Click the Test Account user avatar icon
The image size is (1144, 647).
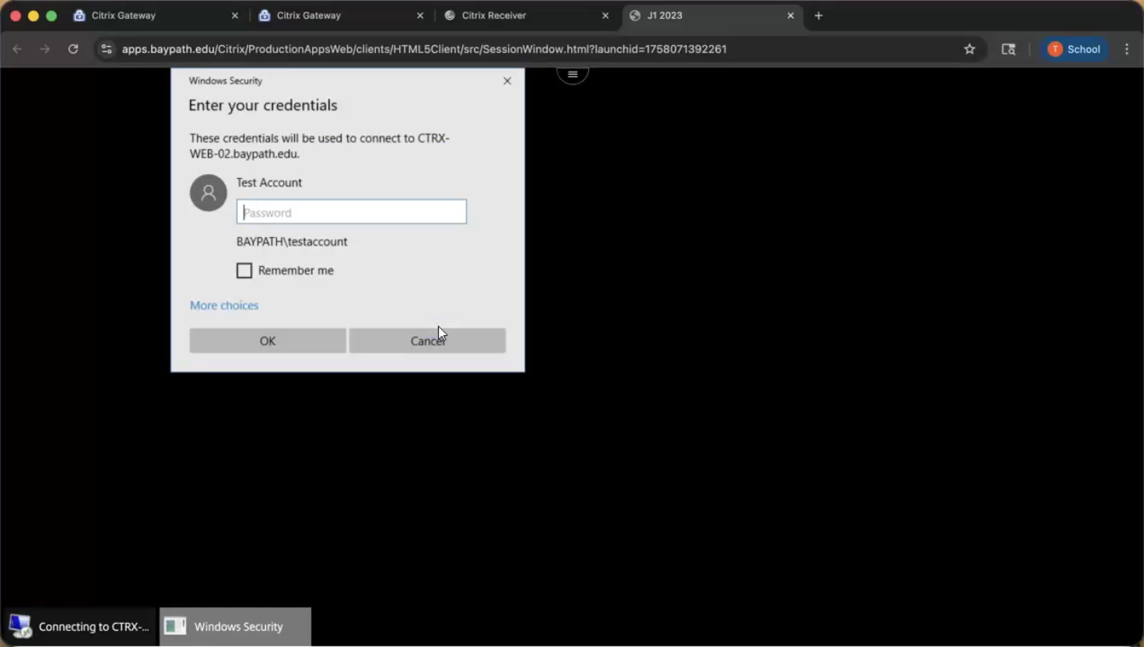[x=208, y=193]
